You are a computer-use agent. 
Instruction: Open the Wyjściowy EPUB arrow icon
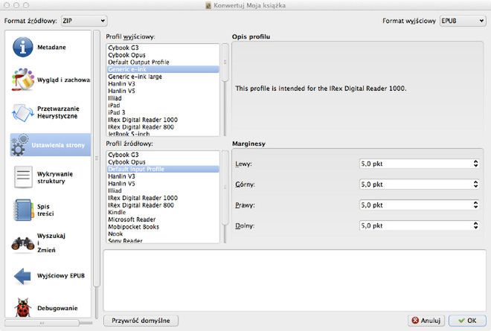tap(22, 276)
